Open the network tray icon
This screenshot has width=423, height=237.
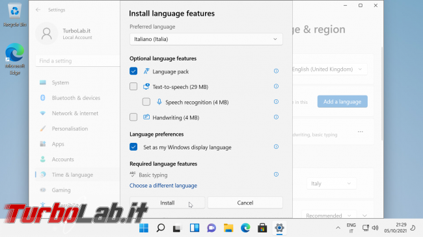pos(366,228)
